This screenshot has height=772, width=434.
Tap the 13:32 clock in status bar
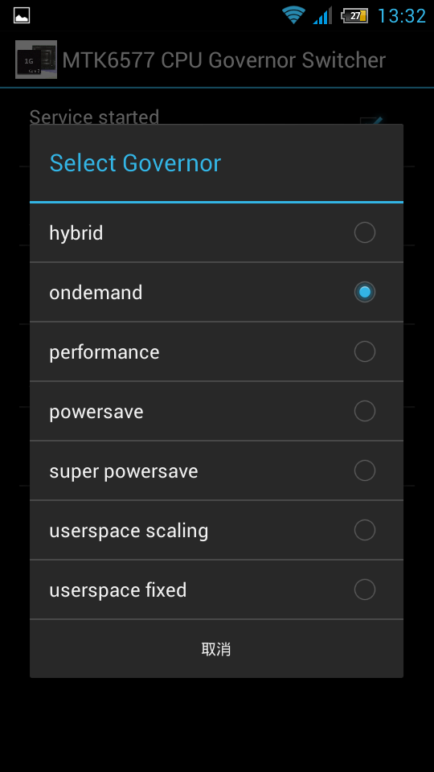pos(402,16)
